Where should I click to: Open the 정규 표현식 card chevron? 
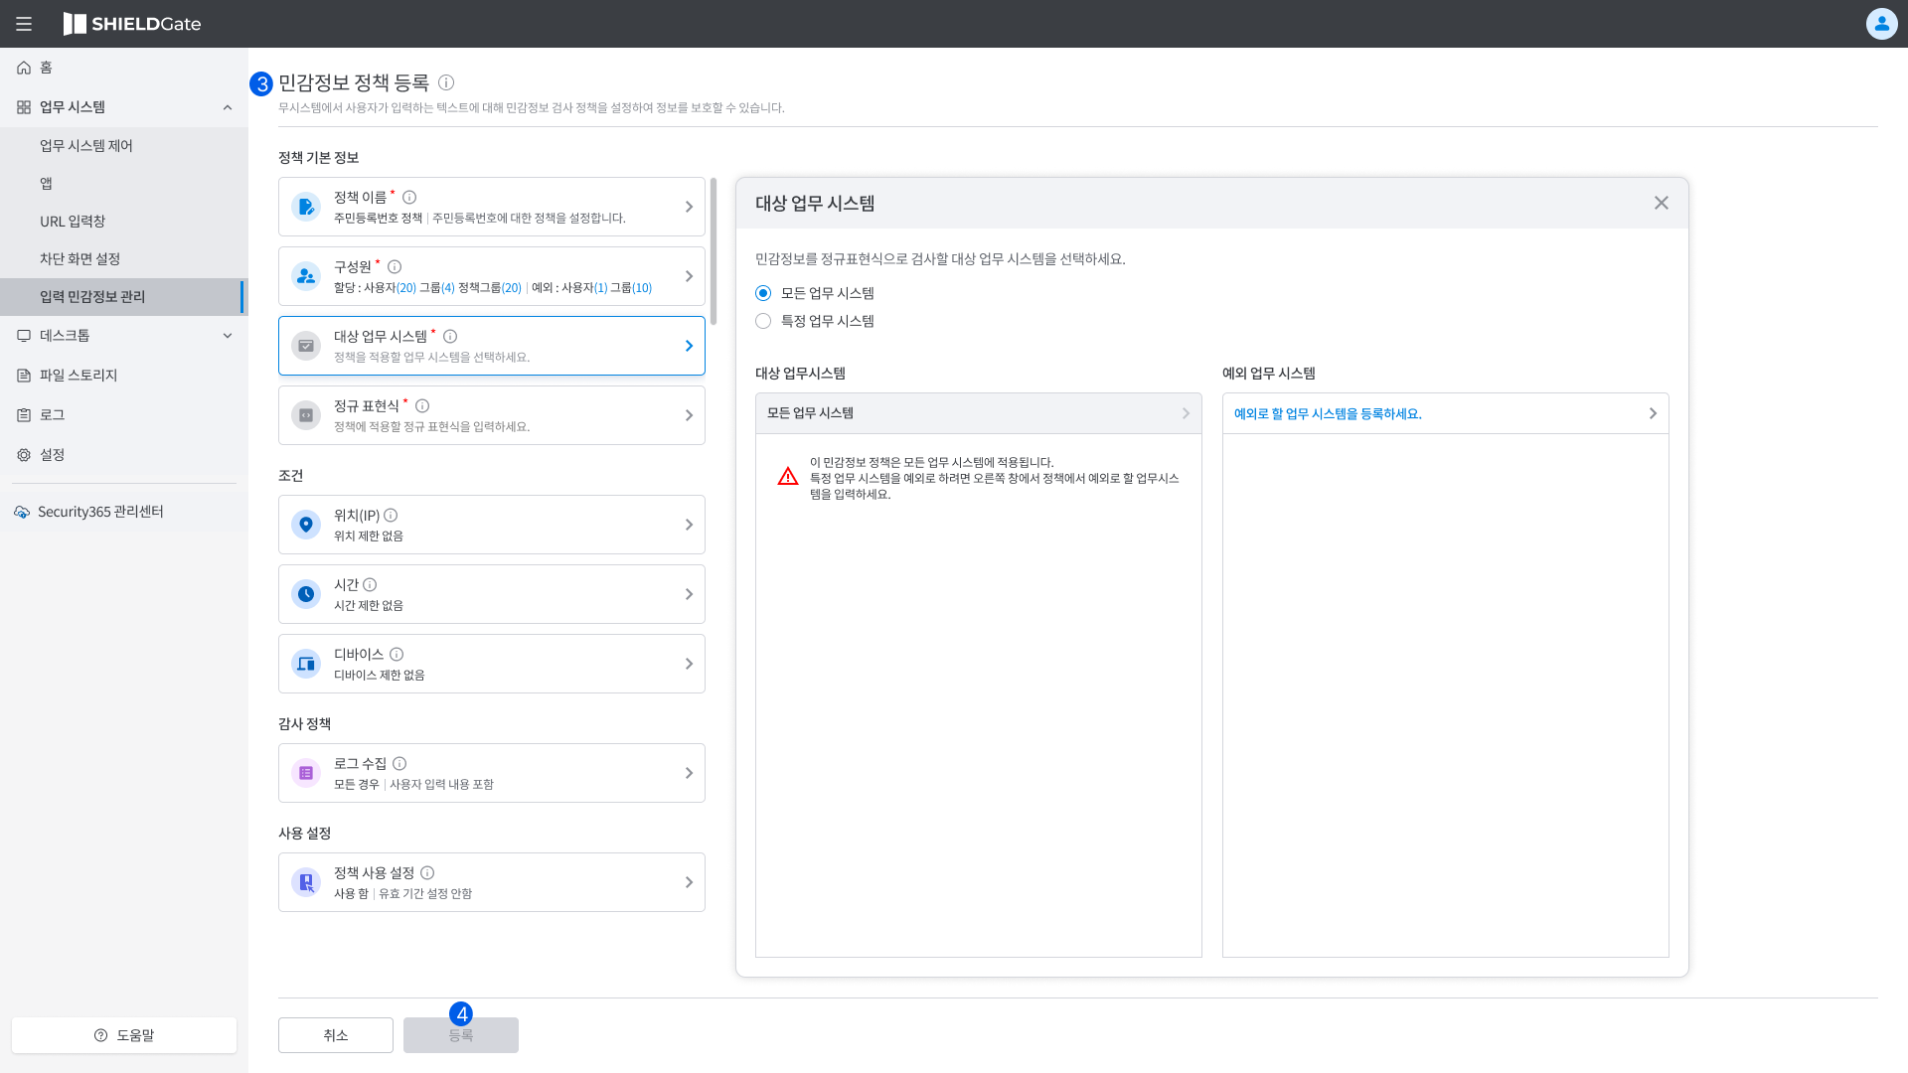689,415
